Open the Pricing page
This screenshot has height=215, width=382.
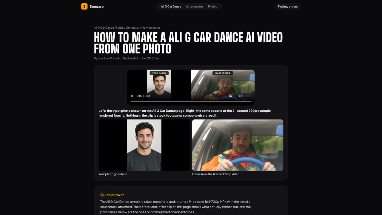click(x=212, y=7)
